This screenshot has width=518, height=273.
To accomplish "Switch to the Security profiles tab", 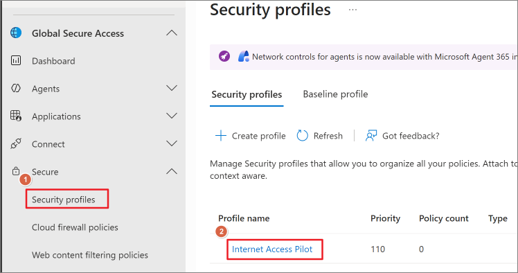I will pyautogui.click(x=247, y=94).
